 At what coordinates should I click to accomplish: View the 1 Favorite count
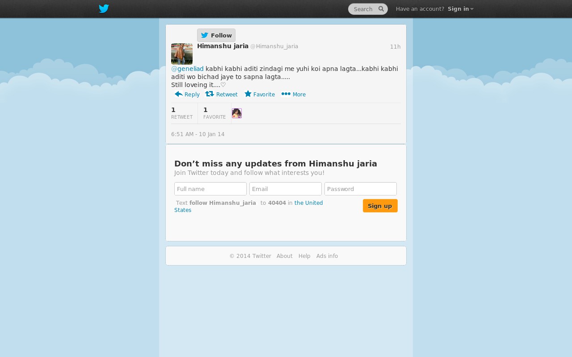214,113
